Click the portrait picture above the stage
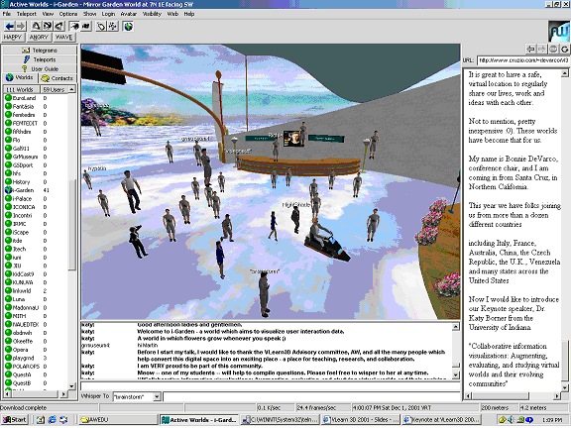Viewport: 571px width, 428px height. coord(292,139)
